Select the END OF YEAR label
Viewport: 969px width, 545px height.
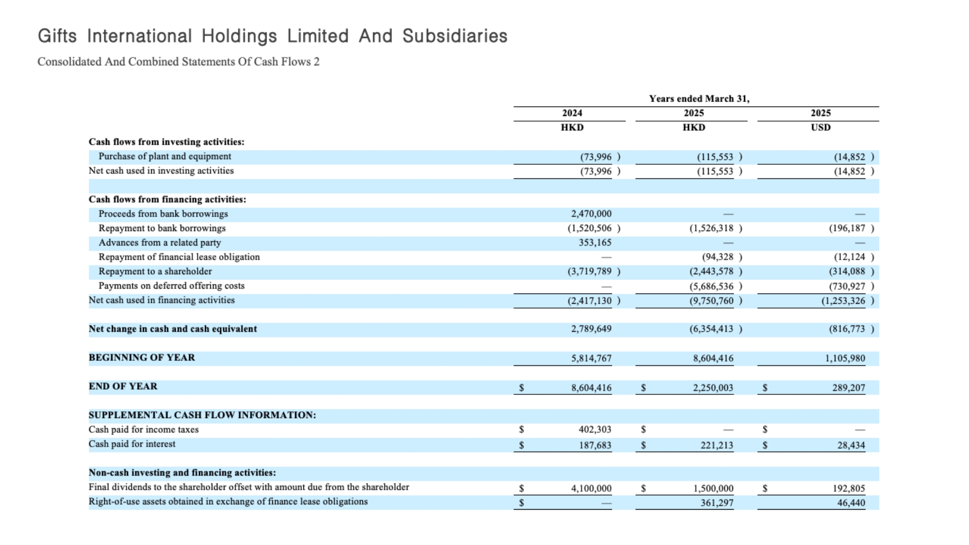pos(123,387)
